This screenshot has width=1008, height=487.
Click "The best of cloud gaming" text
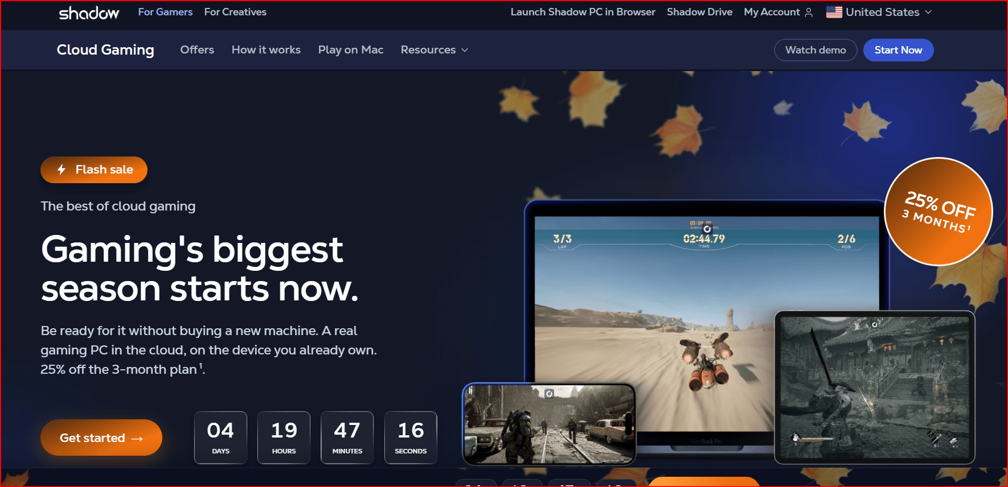118,206
